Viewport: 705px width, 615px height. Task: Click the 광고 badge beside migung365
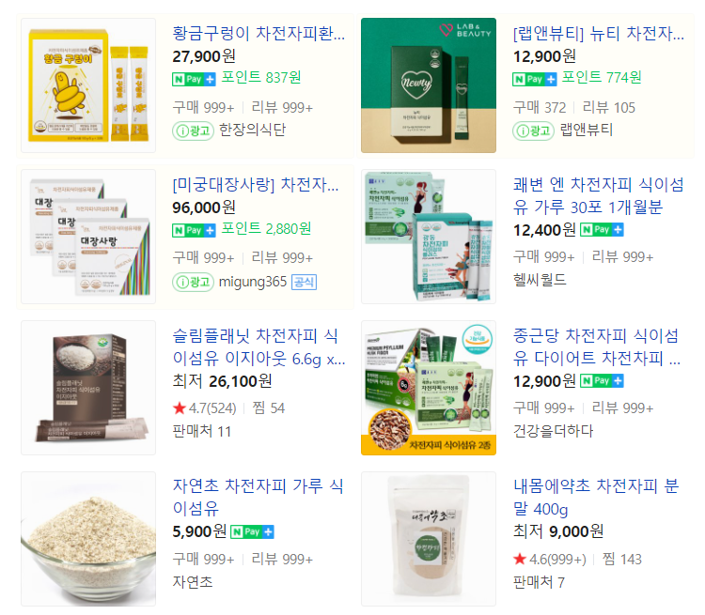tap(193, 282)
